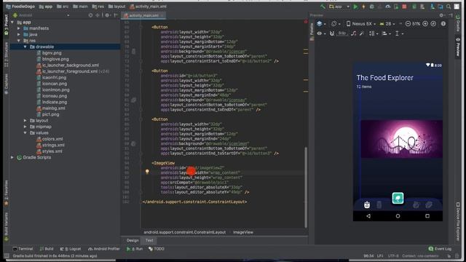Click the yellow lightbulb intention icon
Screen dimensions: 466x262
[147, 172]
